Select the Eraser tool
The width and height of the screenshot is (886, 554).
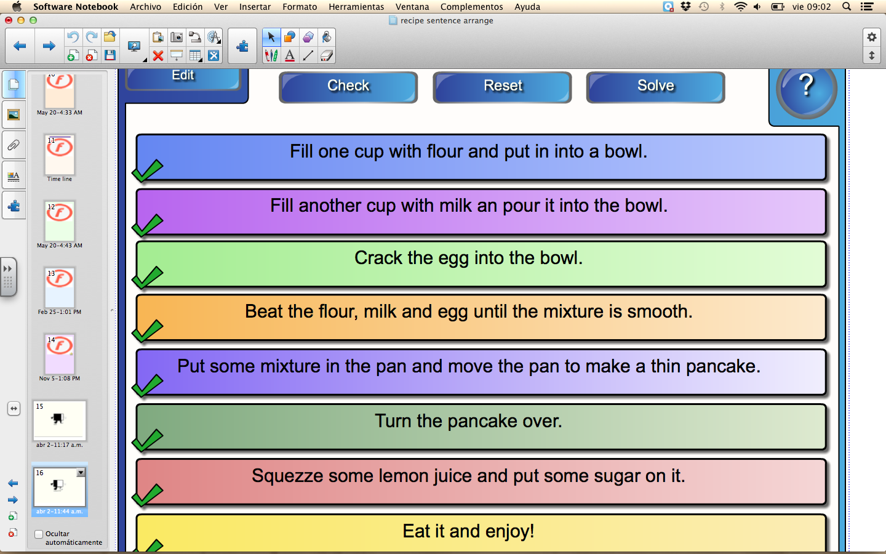[326, 55]
